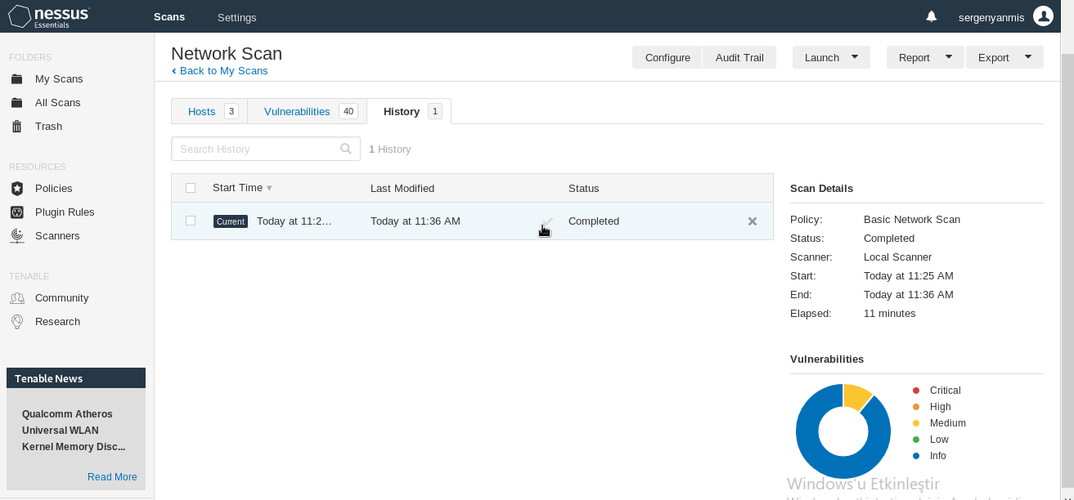Screen dimensions: 1074x500
Task: Toggle the select-all history checkbox
Action: (x=191, y=188)
